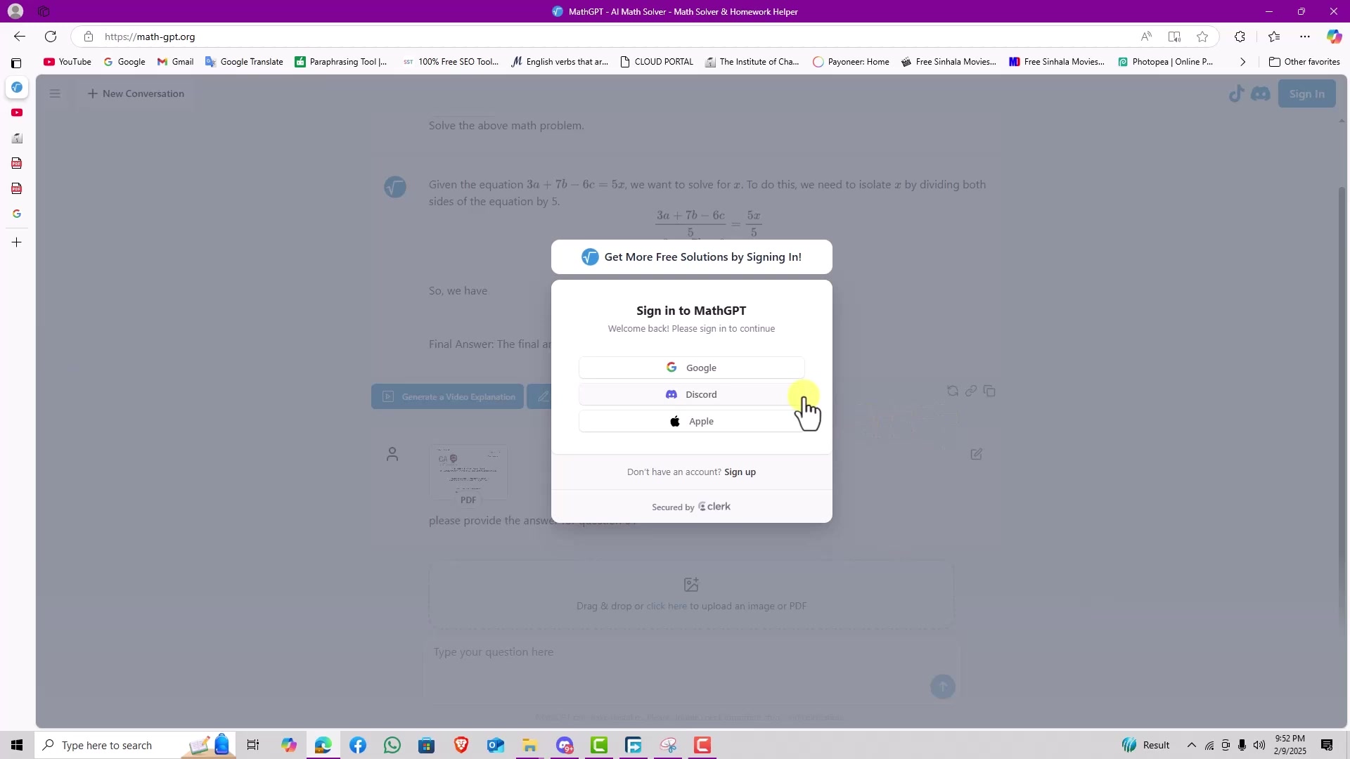1350x759 pixels.
Task: Select Google vertical tab
Action: point(17,214)
